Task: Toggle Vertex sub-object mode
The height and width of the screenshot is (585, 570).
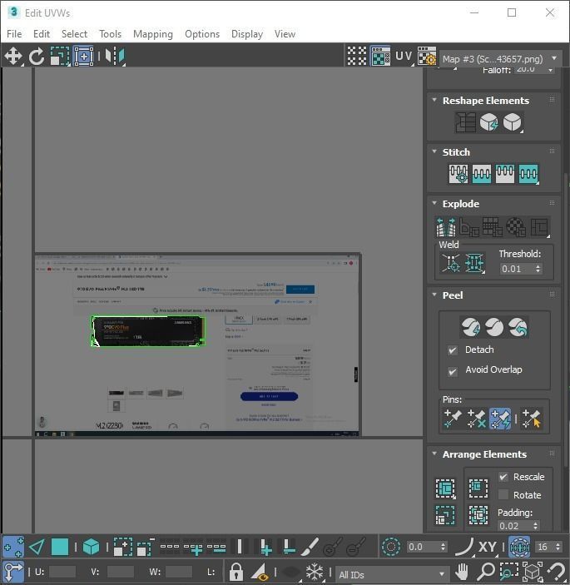Action: 13,548
